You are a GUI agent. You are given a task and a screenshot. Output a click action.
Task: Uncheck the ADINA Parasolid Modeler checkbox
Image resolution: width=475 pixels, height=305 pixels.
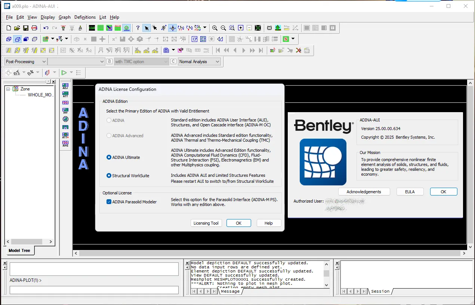pos(109,202)
